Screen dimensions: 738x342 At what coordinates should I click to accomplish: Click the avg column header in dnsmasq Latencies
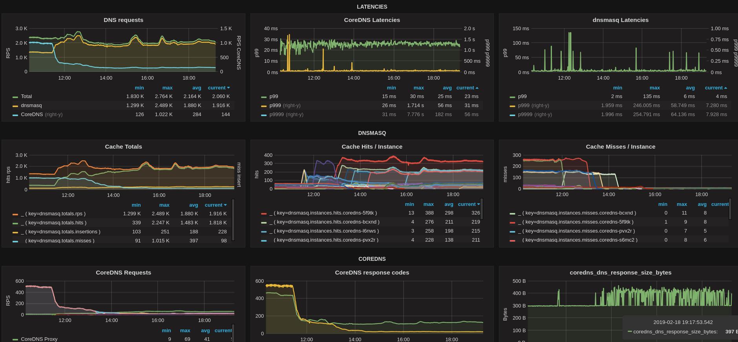690,88
